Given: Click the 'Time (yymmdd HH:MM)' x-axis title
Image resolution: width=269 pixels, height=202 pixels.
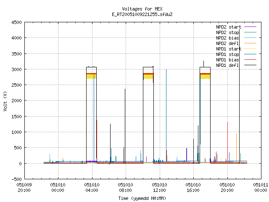Looking at the screenshot, I should pyautogui.click(x=142, y=198).
